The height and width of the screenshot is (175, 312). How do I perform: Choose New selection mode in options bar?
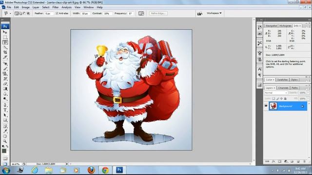click(x=17, y=14)
